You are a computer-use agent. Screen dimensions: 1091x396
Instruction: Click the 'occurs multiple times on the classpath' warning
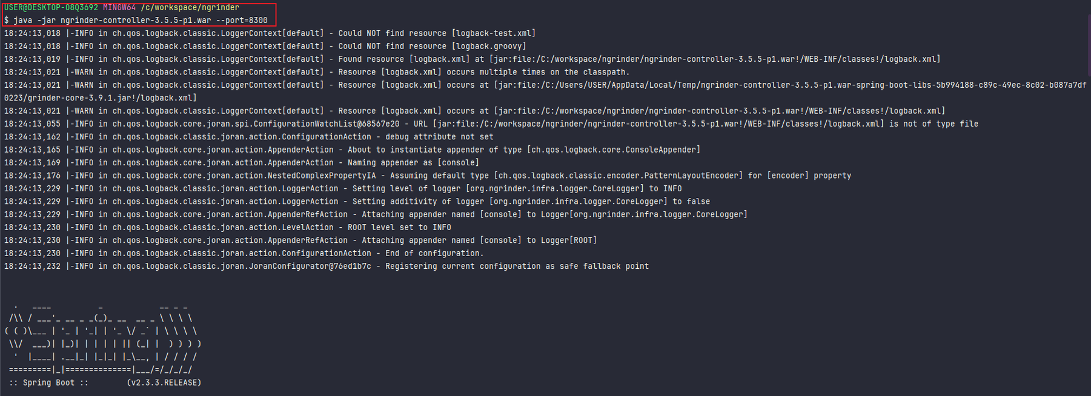coord(317,72)
